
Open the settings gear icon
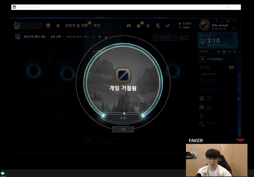coord(228,21)
